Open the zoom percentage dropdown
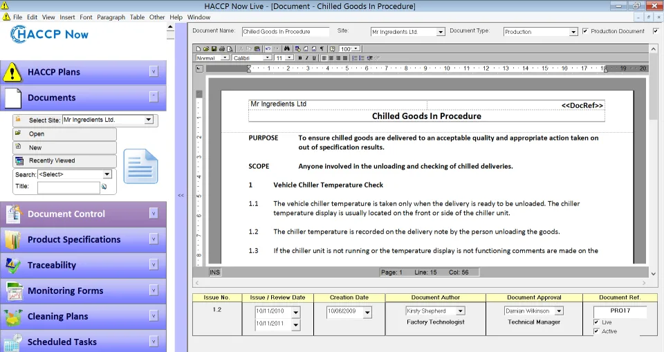 coord(356,48)
